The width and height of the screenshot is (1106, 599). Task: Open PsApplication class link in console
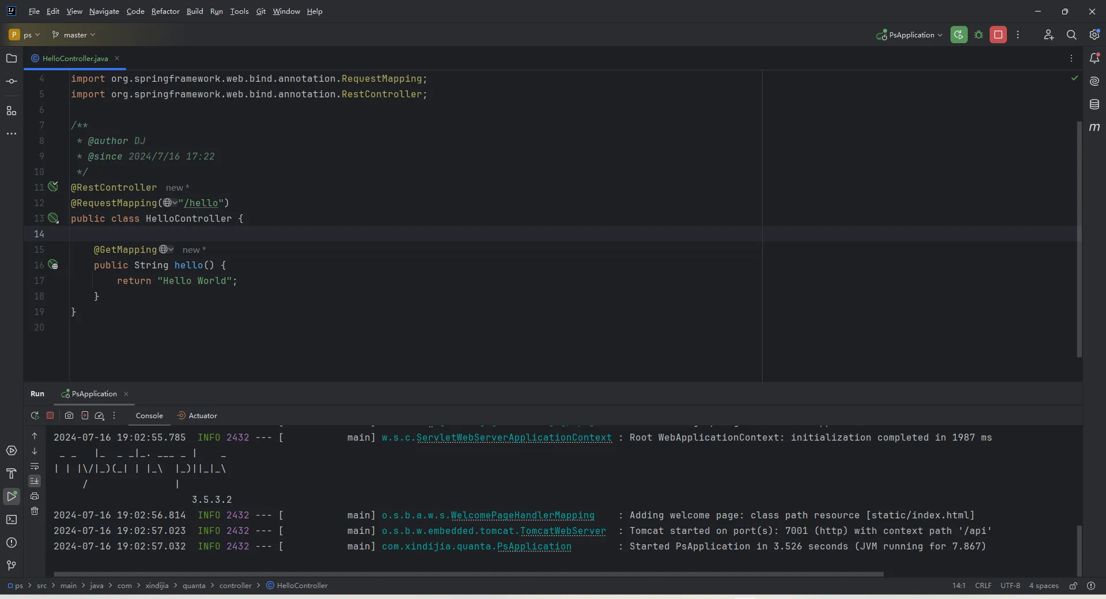click(x=534, y=547)
